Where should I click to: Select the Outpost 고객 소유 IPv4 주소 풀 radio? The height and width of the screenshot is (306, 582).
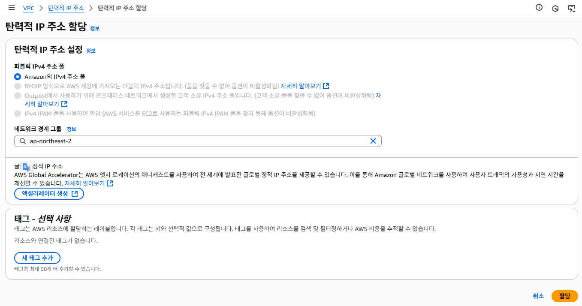(18, 95)
